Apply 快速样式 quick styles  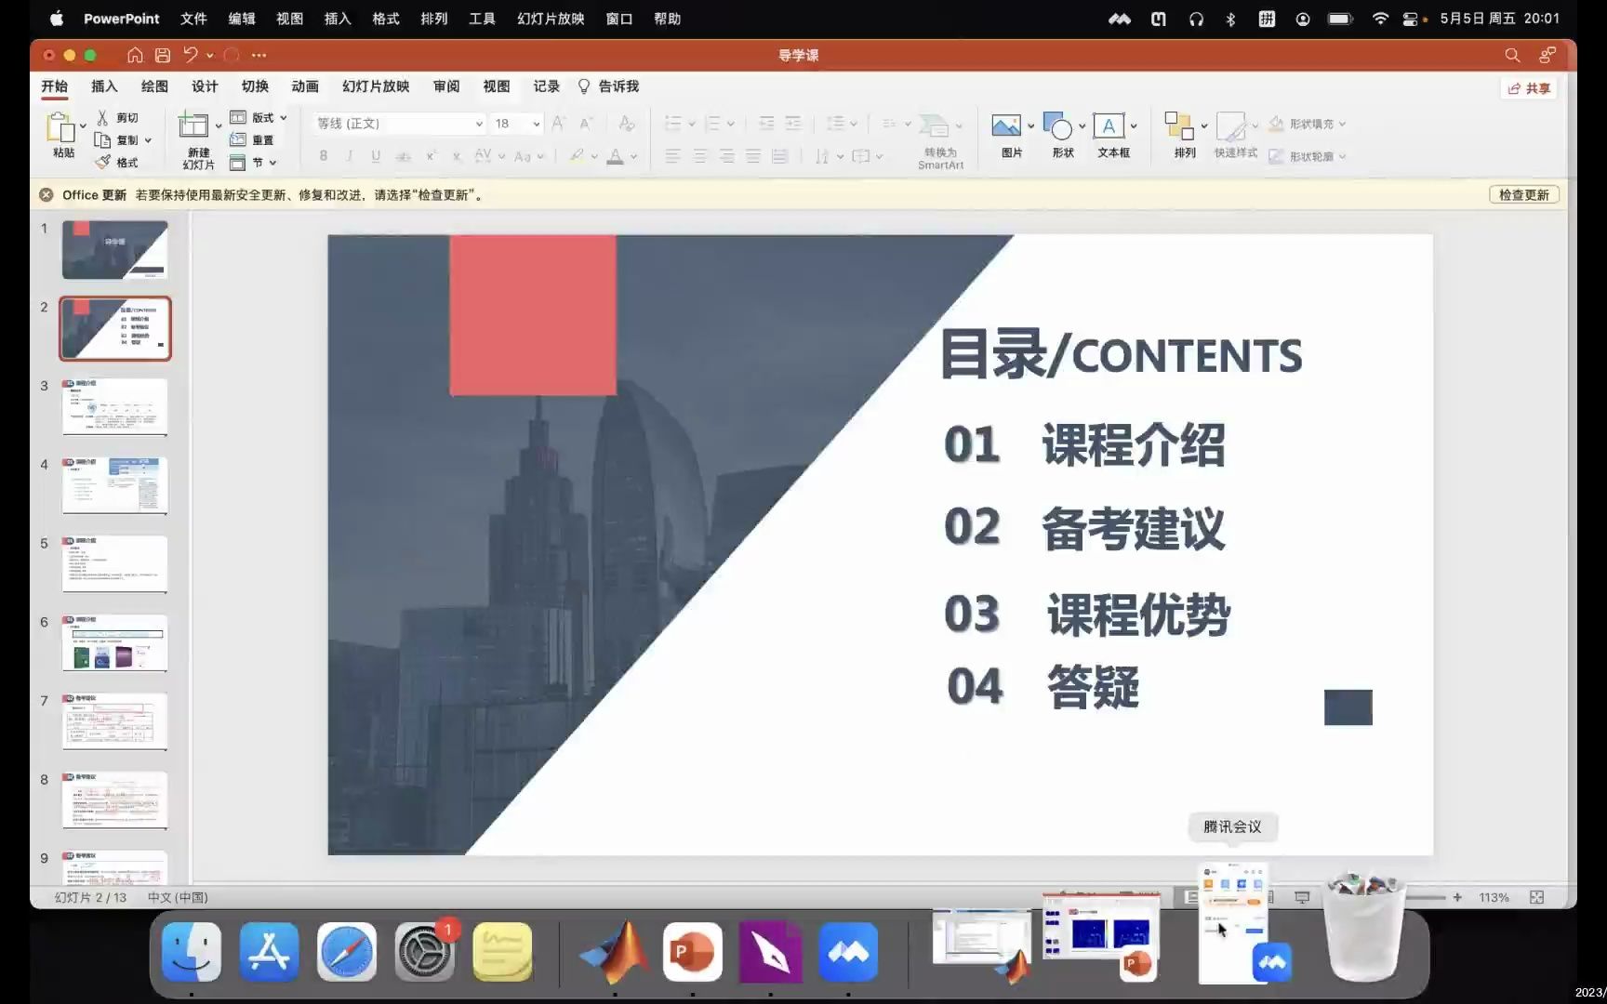(1233, 130)
